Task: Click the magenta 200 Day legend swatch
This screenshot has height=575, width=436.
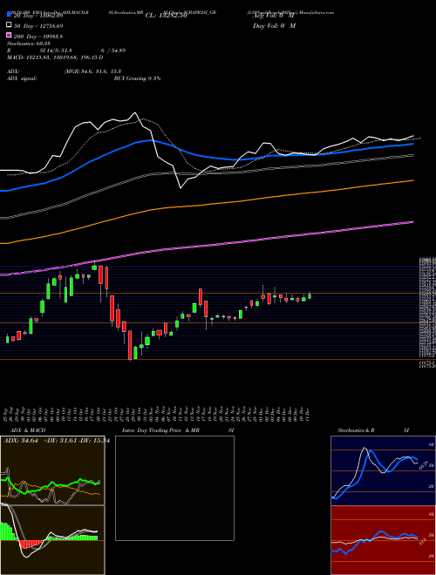Action: click(x=9, y=35)
